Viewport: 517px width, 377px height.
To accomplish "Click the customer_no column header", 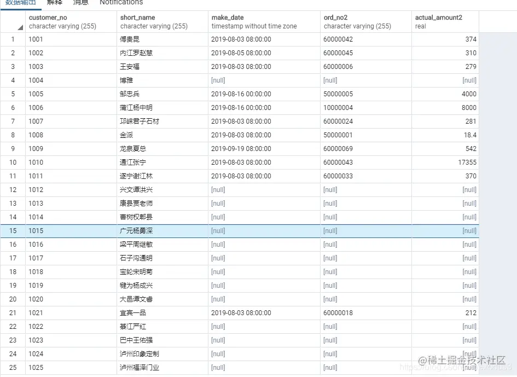I will coord(71,22).
